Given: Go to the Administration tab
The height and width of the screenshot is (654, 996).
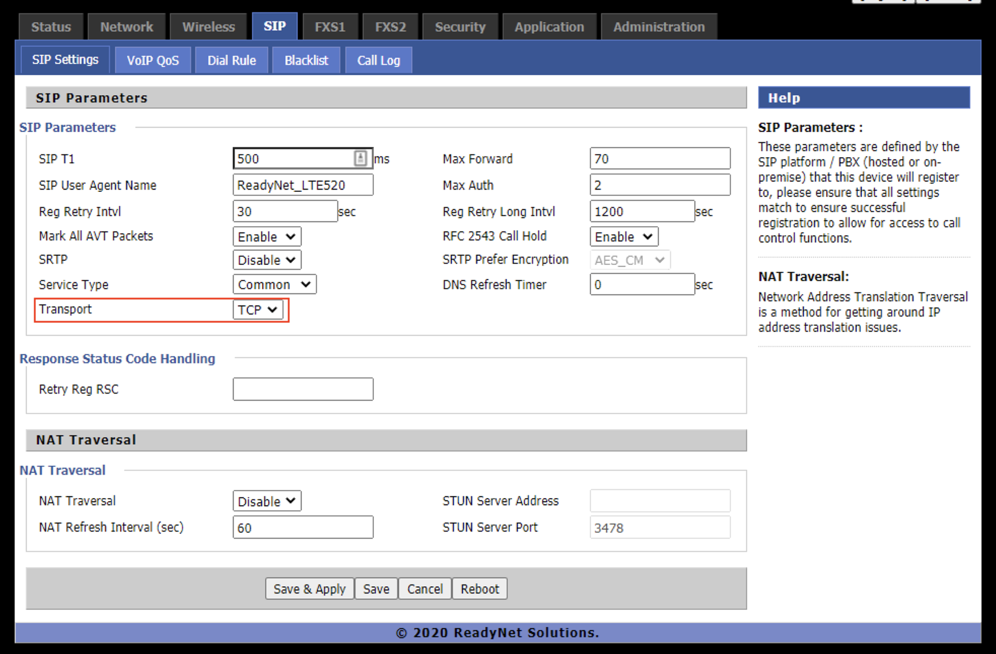Looking at the screenshot, I should click(x=659, y=27).
